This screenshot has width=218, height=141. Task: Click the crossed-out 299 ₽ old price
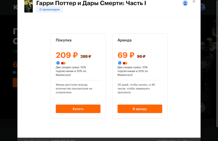point(86,56)
